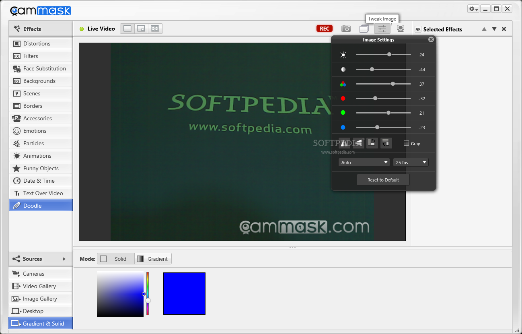Image resolution: width=522 pixels, height=334 pixels.
Task: Click the rainbow hue strip
Action: (148, 293)
